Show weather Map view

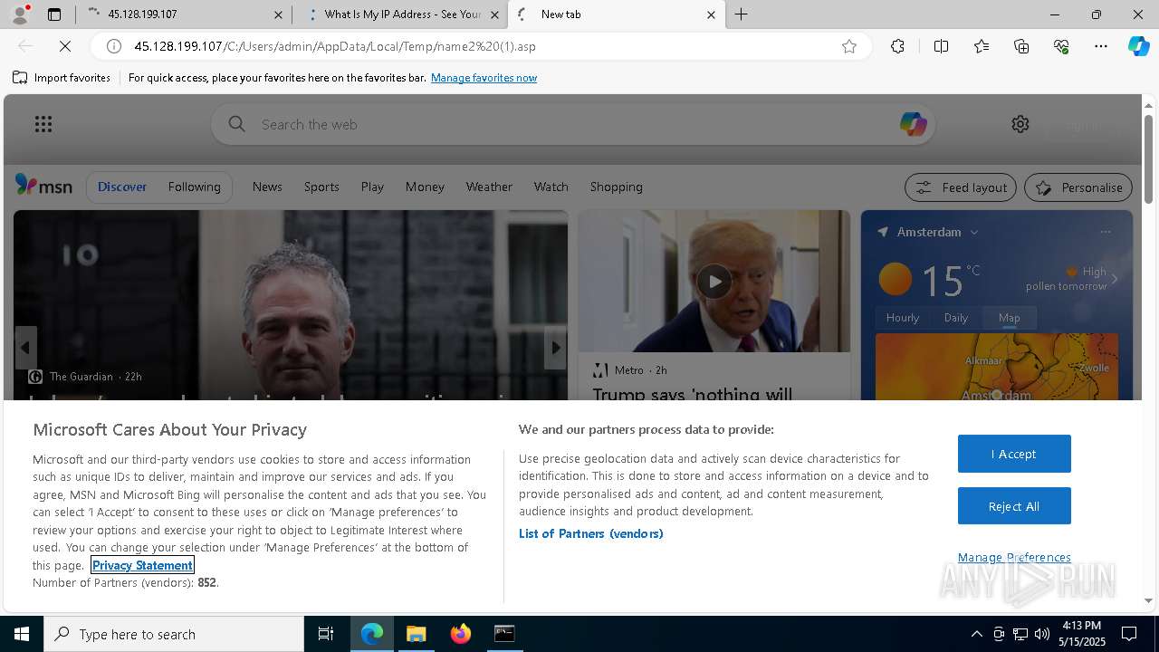click(x=1009, y=318)
